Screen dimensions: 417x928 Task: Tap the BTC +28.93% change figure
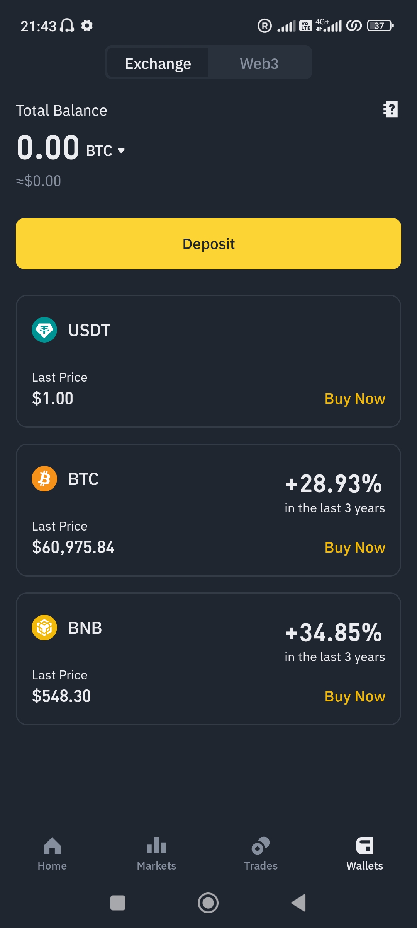coord(334,484)
